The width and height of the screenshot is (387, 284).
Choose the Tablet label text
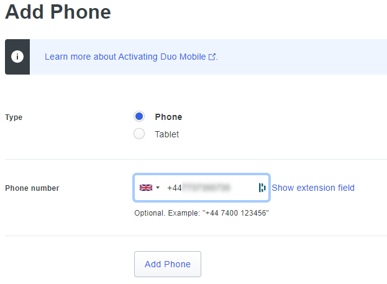click(167, 134)
